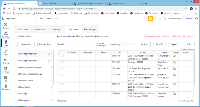Screen dimensions: 200x107
Task: Check the Bosch Power Tools row
Action: point(59,62)
